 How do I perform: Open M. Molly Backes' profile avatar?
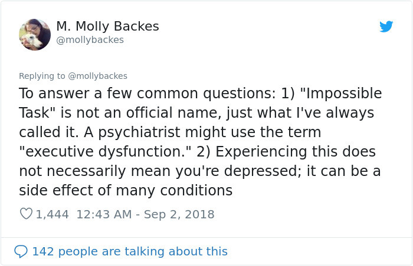35,35
